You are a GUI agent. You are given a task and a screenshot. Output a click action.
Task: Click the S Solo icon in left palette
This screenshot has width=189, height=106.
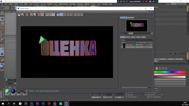pos(2,54)
